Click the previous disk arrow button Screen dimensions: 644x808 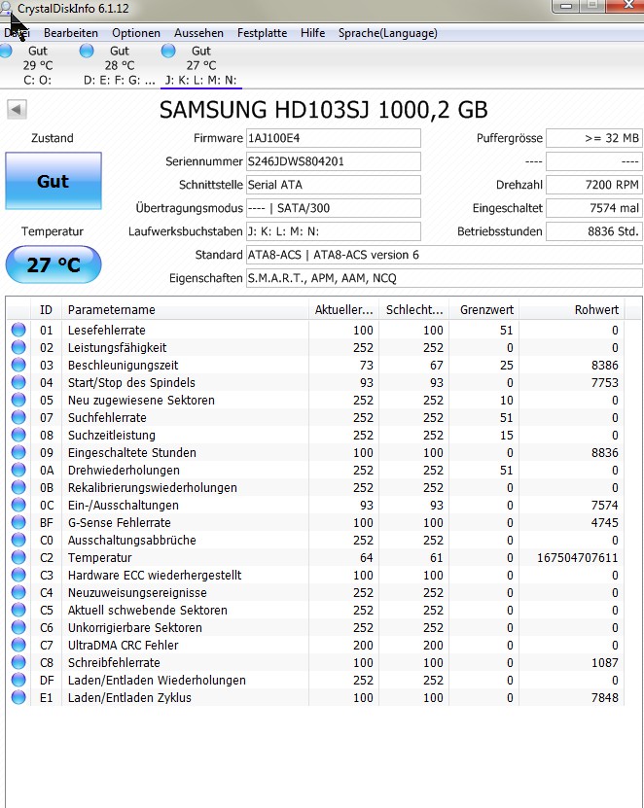17,109
